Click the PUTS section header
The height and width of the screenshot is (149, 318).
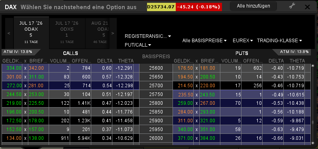pos(242,53)
